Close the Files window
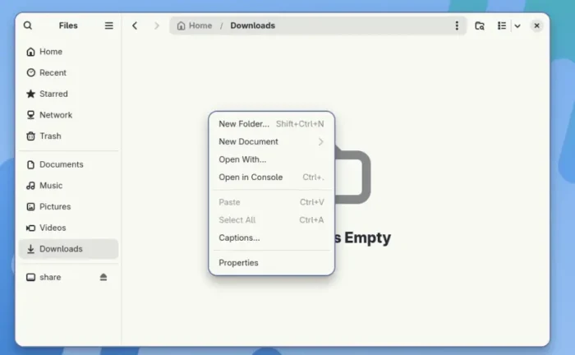575x355 pixels. [x=536, y=25]
